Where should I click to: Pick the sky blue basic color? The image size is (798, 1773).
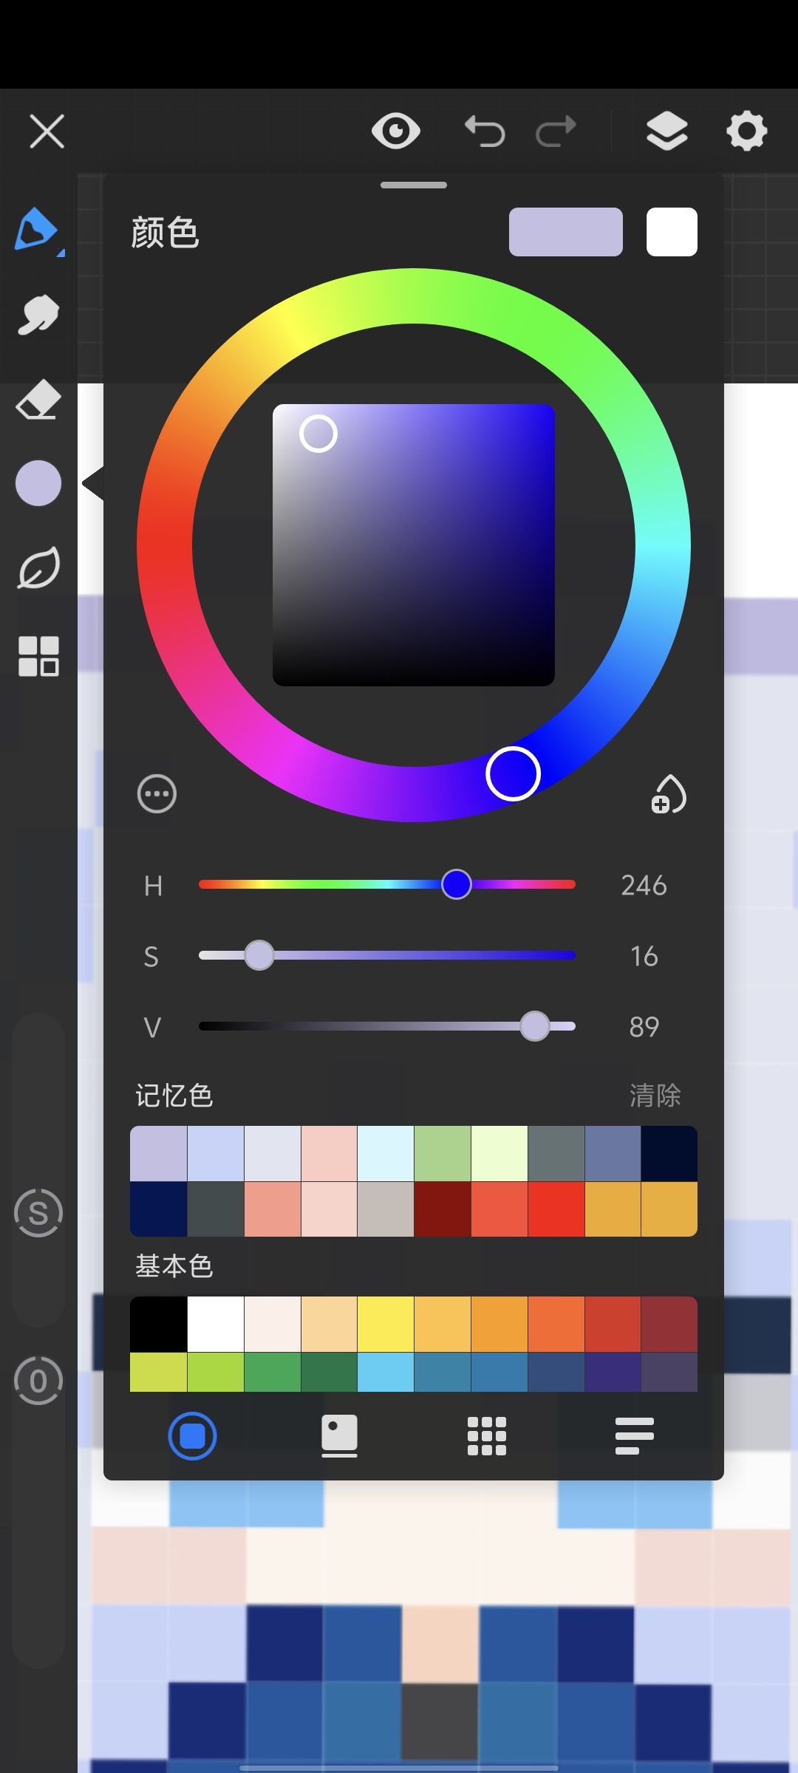tap(386, 1373)
